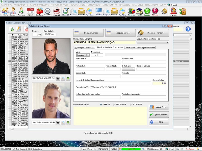This screenshot has height=151, width=202.
Task: Click the red A Pagar dollar icon
Action: click(x=155, y=12)
